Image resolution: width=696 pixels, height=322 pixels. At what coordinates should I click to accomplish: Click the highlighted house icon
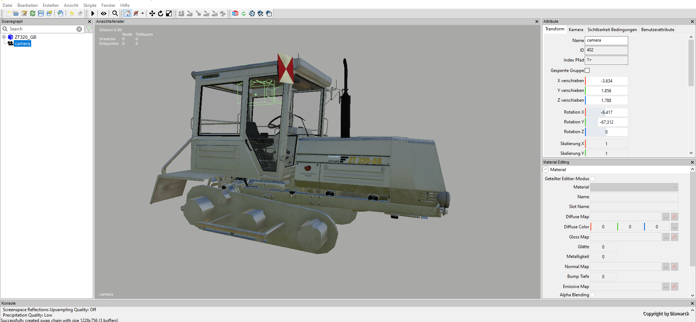coord(127,13)
